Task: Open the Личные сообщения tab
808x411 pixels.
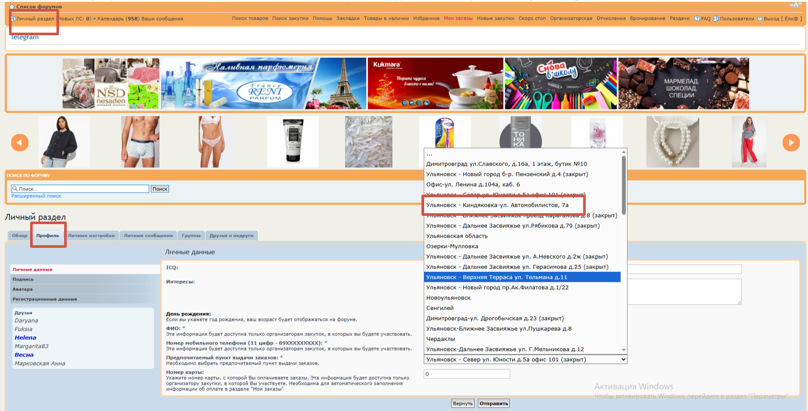Action: (148, 236)
